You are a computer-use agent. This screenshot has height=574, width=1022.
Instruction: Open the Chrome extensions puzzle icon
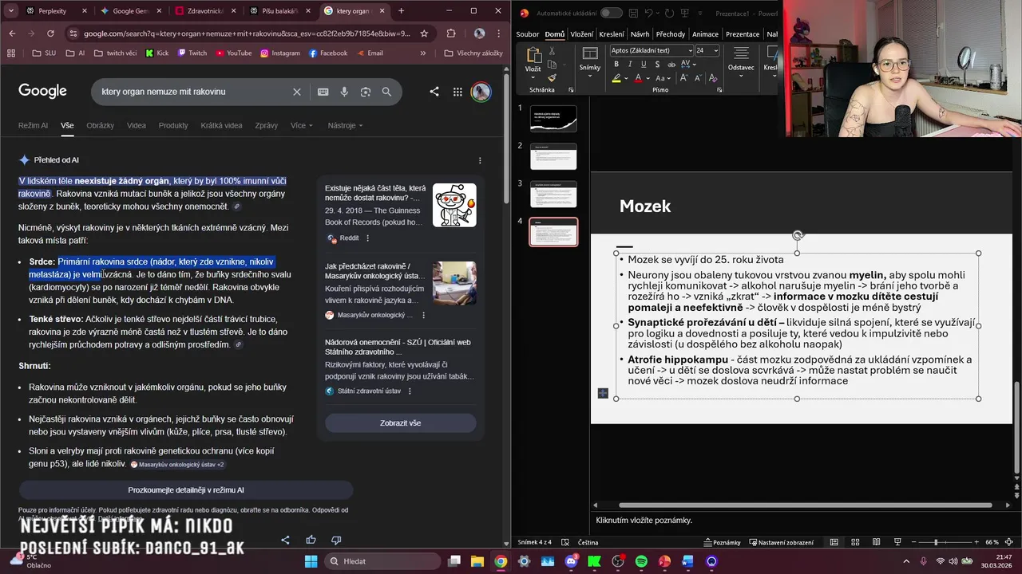point(451,33)
